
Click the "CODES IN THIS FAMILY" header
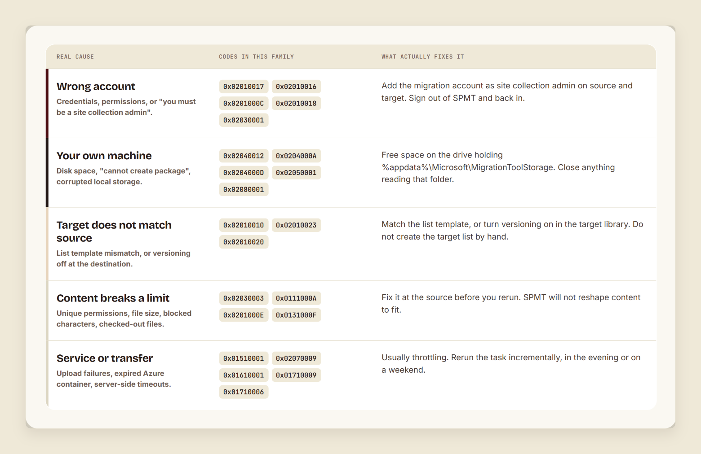tap(256, 57)
